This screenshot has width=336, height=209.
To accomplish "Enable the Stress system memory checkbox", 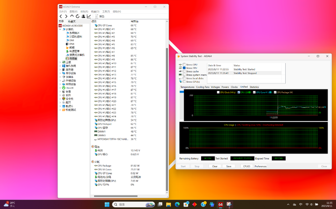I will pyautogui.click(x=184, y=74).
